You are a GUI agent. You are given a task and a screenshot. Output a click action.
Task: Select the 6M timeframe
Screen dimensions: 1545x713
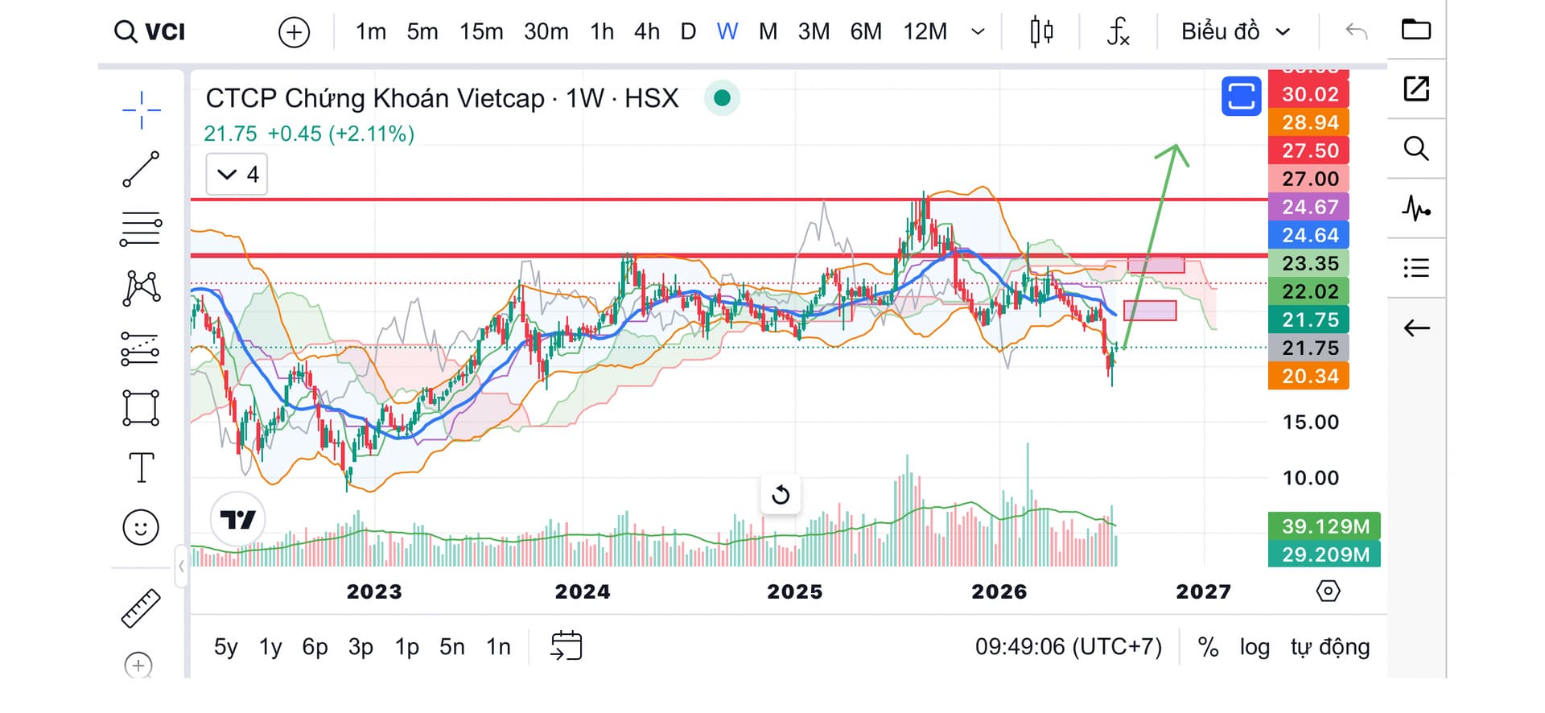866,31
